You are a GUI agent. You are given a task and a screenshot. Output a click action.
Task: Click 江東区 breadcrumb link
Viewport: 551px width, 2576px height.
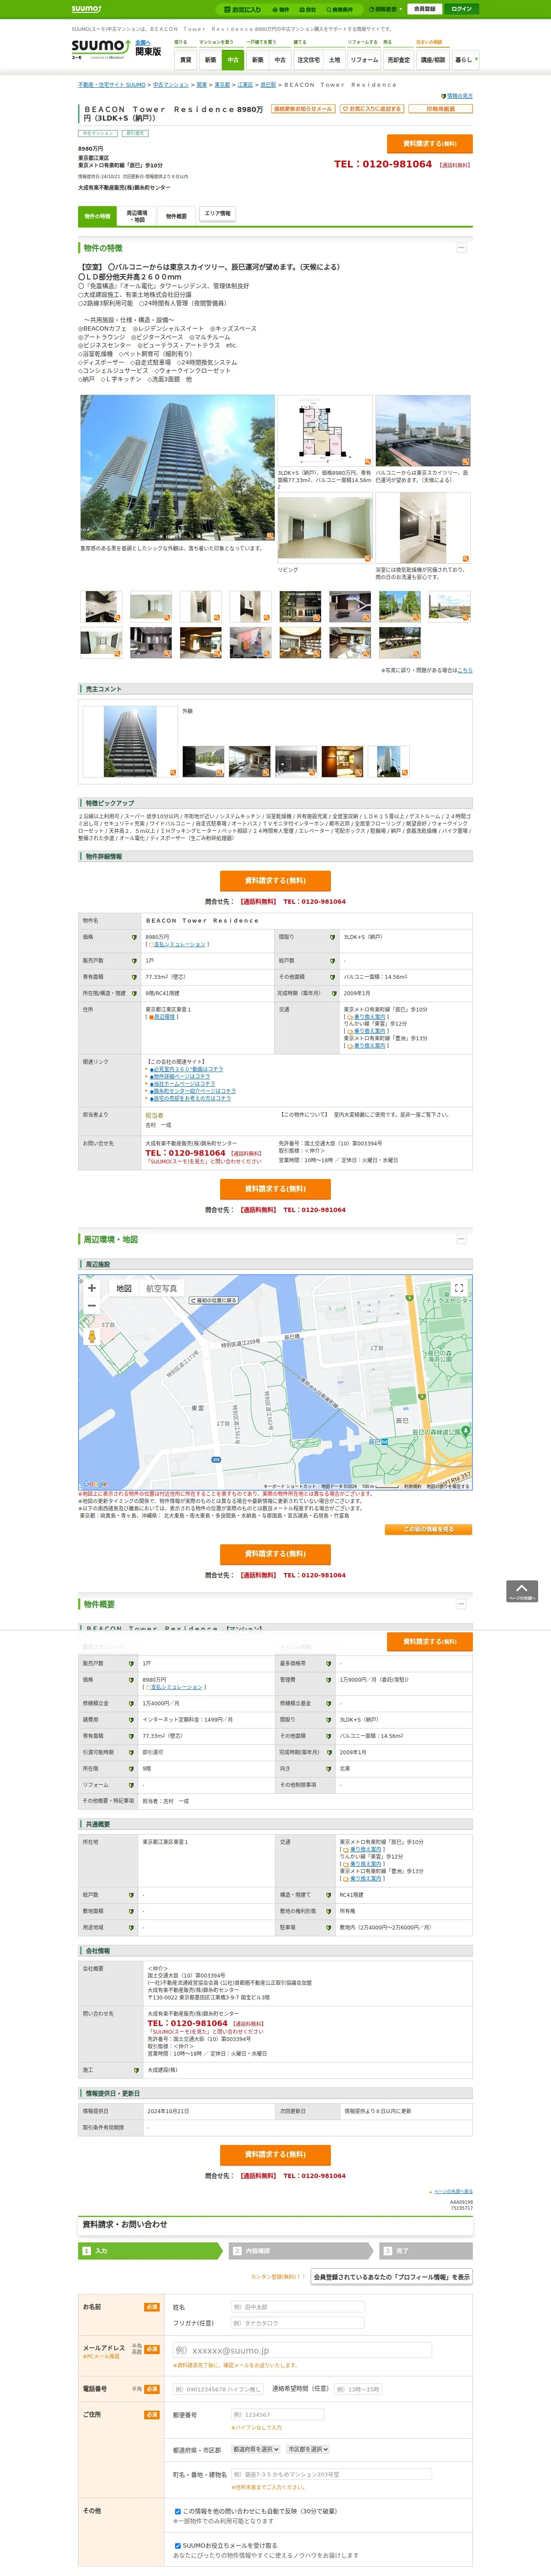coord(245,85)
